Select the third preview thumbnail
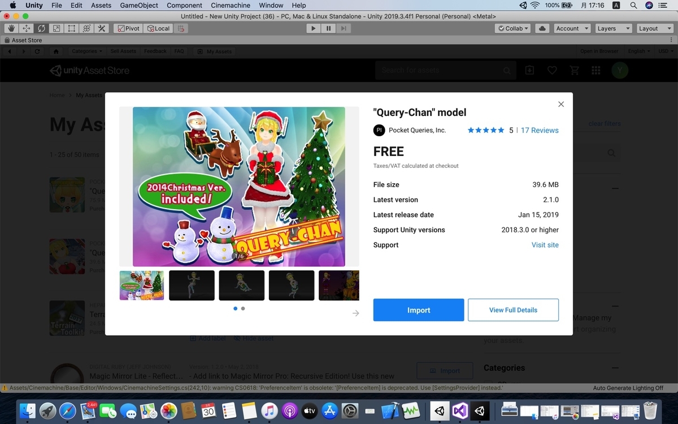 point(242,285)
